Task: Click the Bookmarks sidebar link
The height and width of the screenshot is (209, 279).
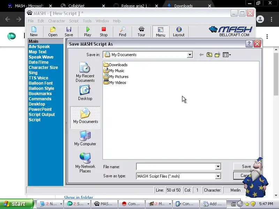Action: click(40, 94)
